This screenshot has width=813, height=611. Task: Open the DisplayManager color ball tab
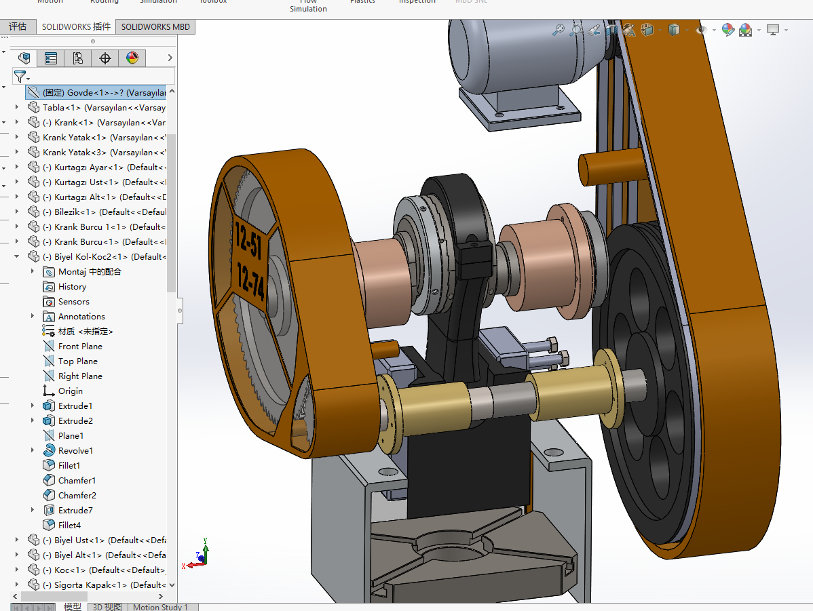[x=132, y=58]
